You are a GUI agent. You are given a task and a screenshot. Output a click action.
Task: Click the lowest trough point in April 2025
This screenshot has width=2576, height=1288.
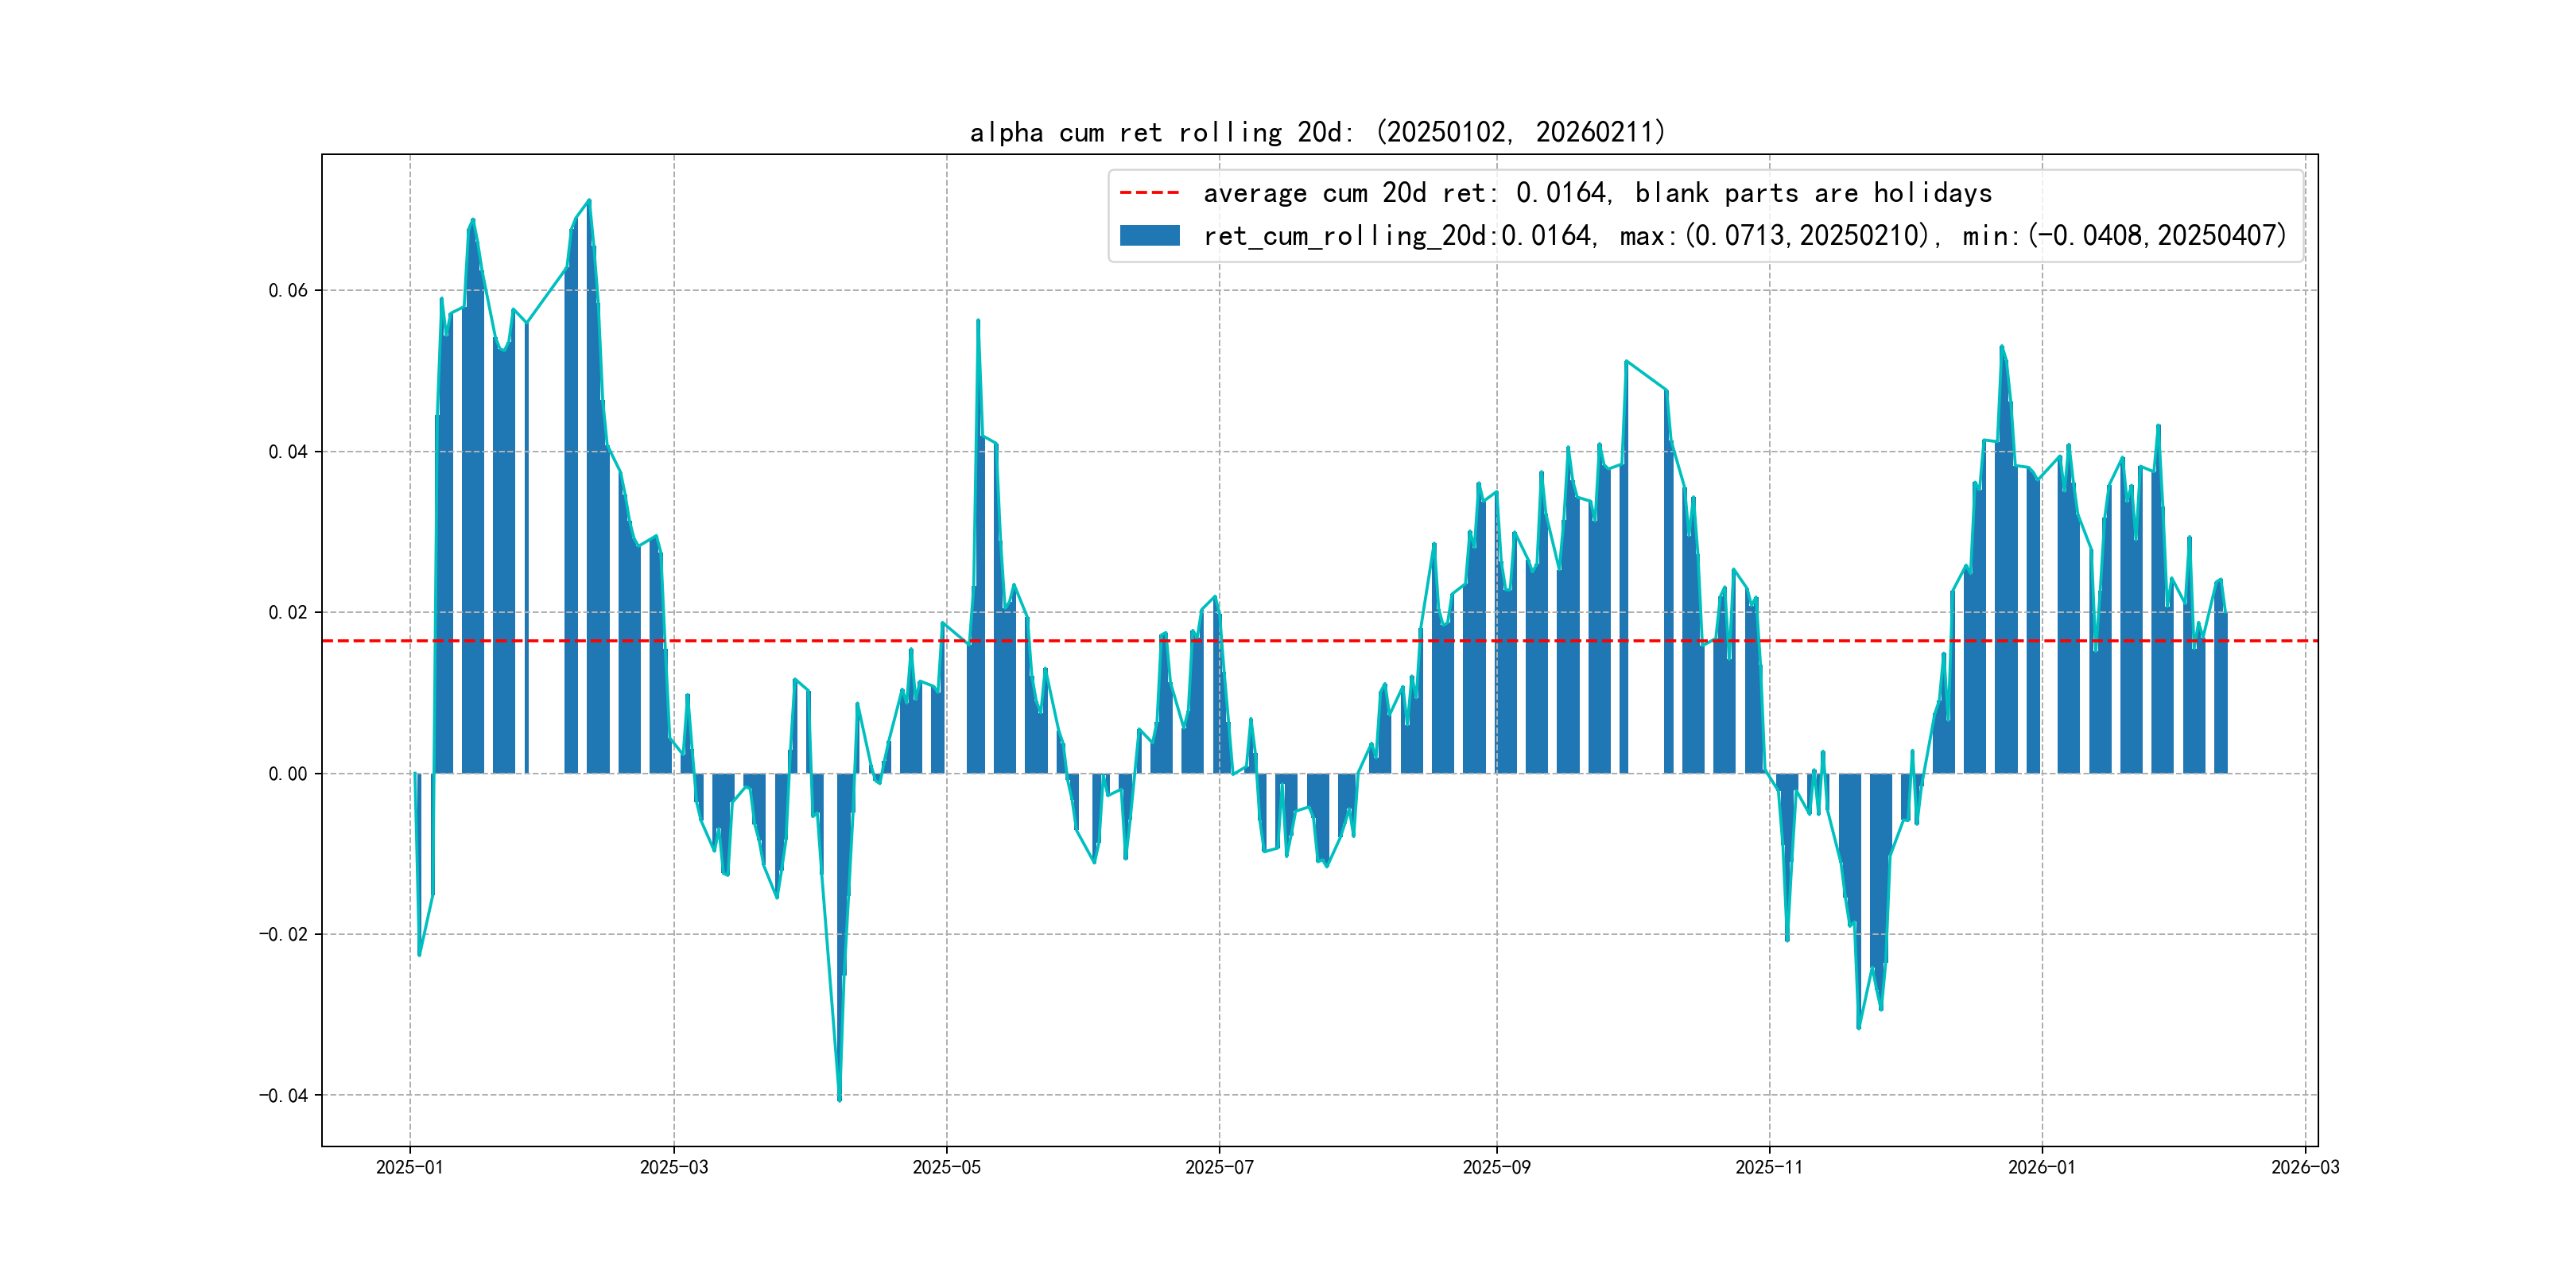pyautogui.click(x=839, y=1099)
